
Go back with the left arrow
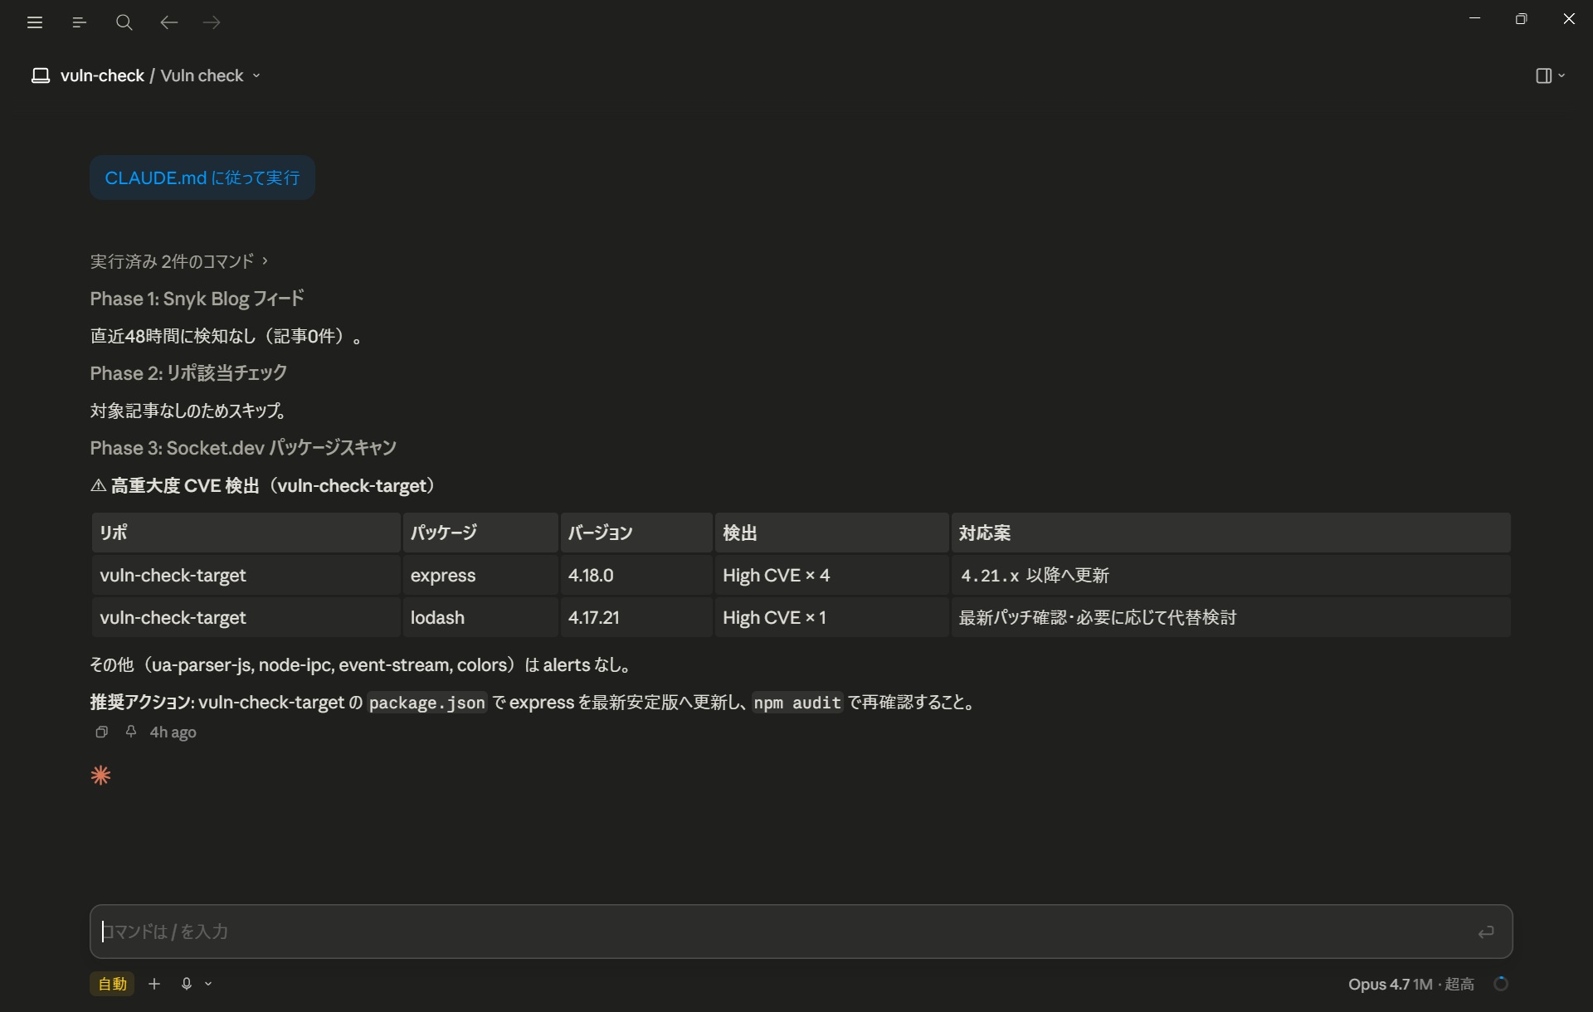168,22
